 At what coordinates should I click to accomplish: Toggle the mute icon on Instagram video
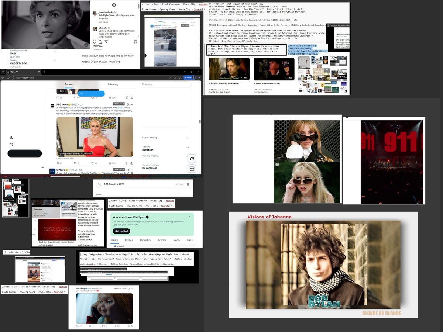(x=86, y=45)
